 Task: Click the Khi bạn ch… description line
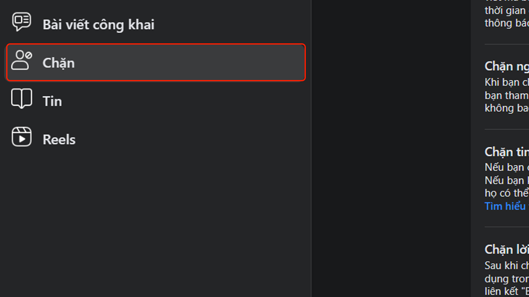[x=507, y=82]
